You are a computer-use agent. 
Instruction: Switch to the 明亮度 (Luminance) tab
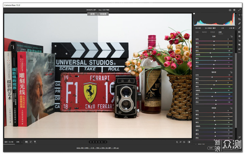tap(212, 32)
